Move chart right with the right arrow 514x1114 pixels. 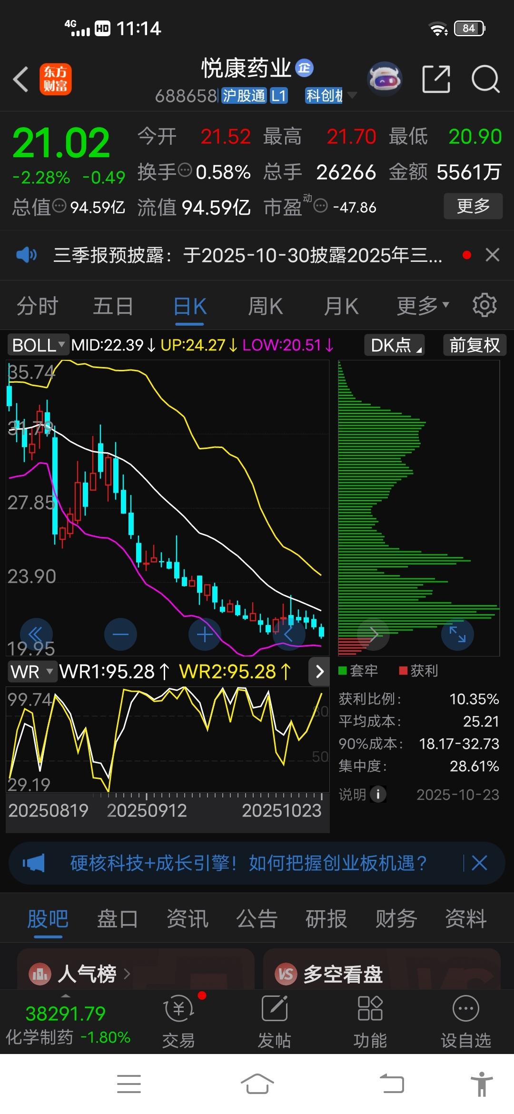(374, 634)
